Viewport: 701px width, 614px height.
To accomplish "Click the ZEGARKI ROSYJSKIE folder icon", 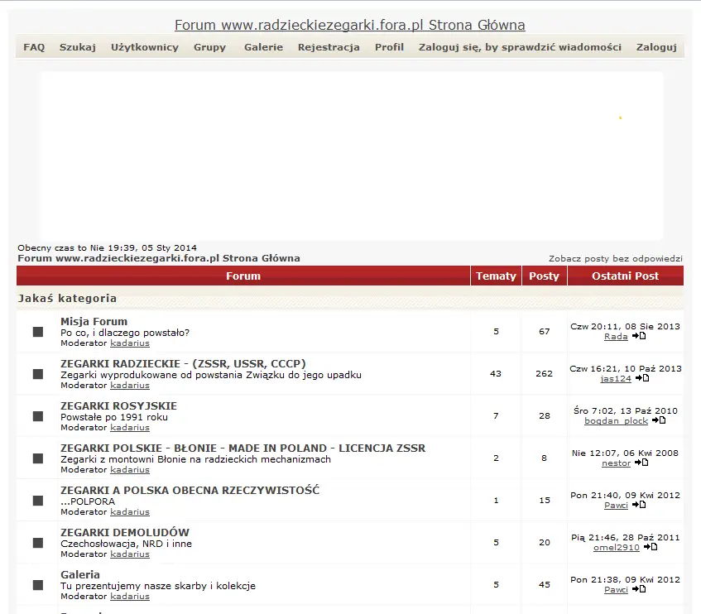I will 36,416.
